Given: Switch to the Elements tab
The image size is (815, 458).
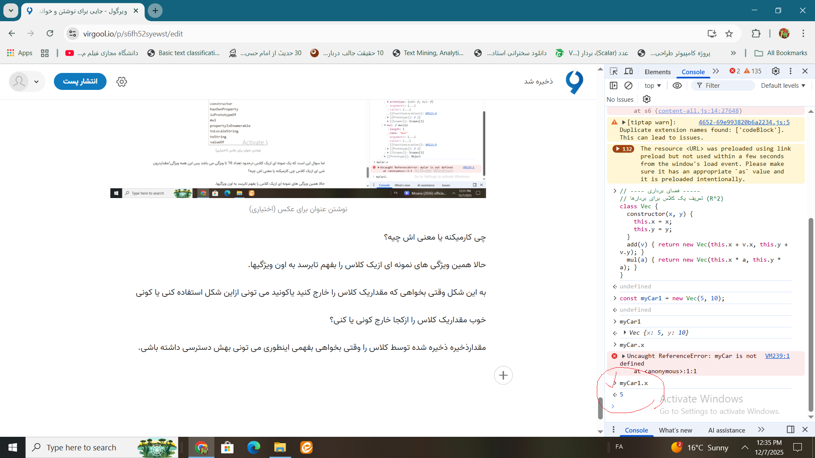Looking at the screenshot, I should 657,72.
